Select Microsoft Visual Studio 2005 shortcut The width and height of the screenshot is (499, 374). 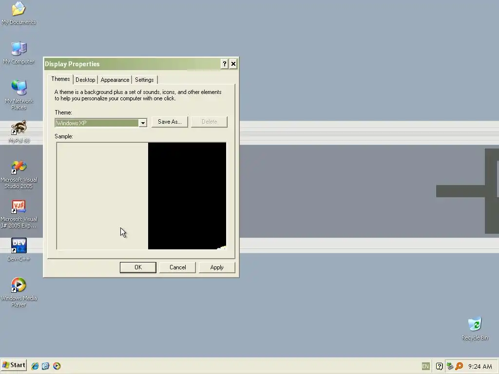(19, 174)
